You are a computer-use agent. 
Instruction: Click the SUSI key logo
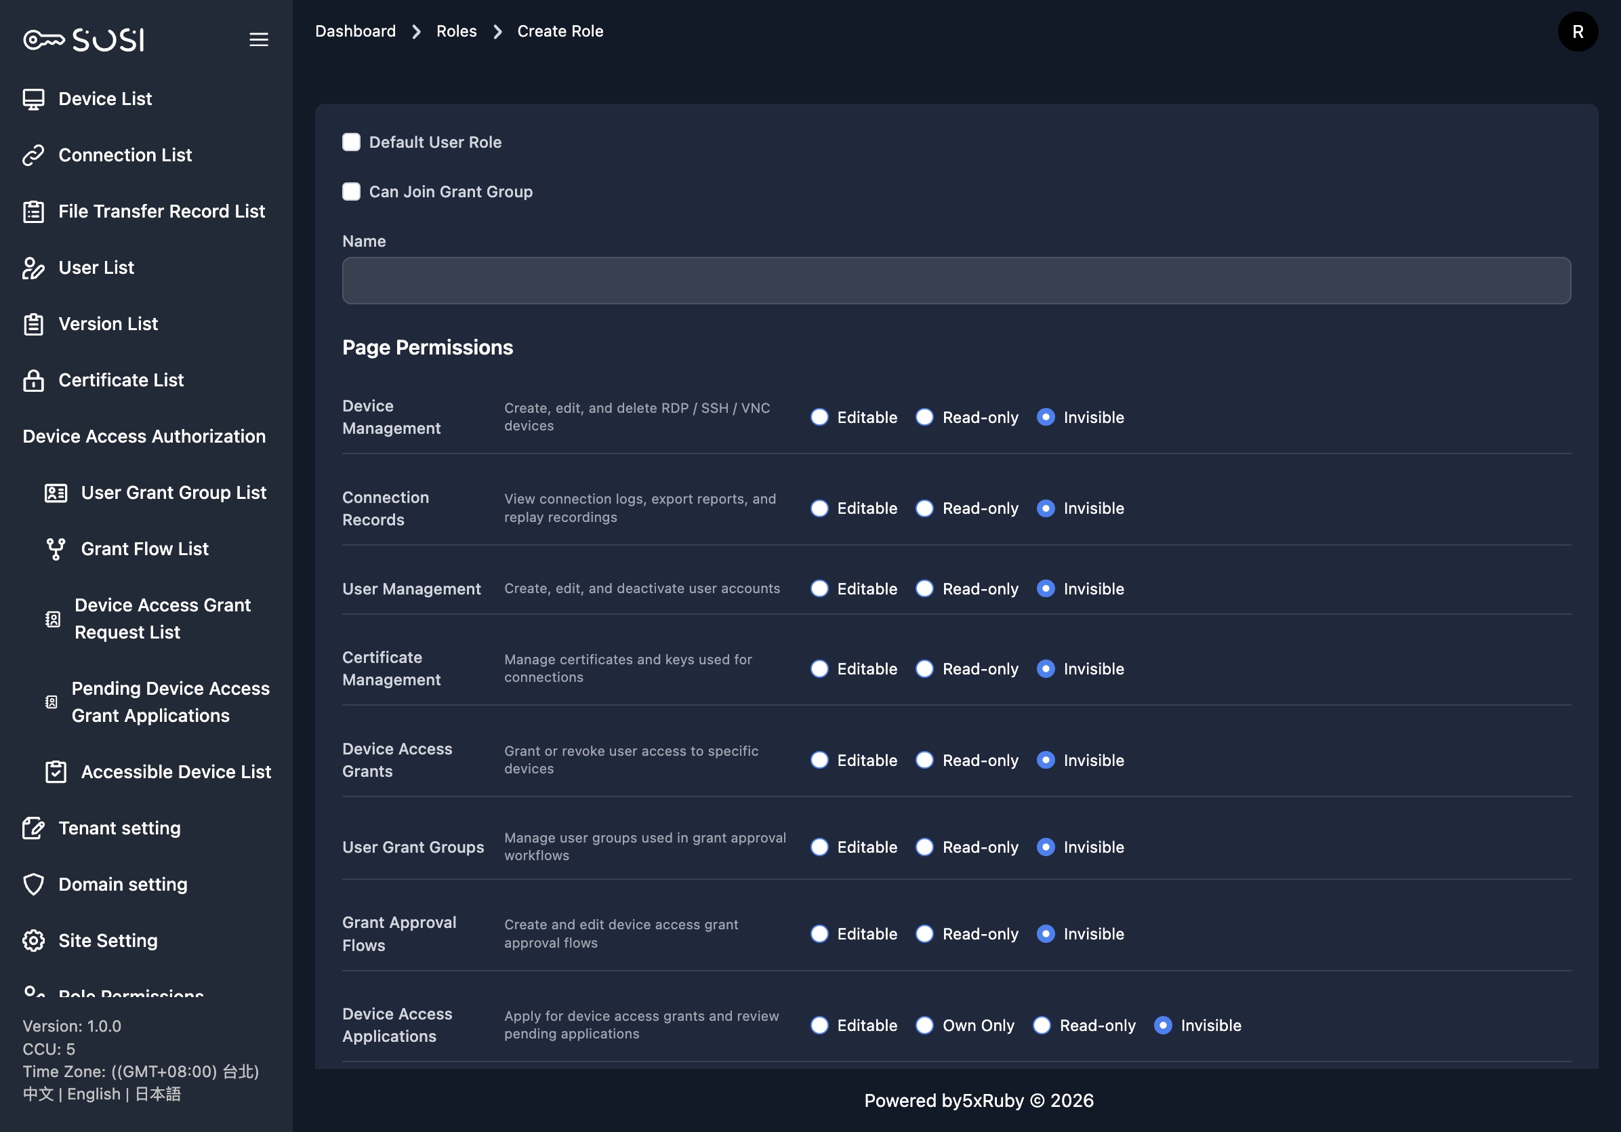coord(83,39)
